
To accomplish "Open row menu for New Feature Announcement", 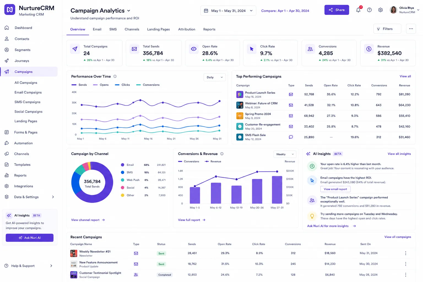I will coord(406,264).
